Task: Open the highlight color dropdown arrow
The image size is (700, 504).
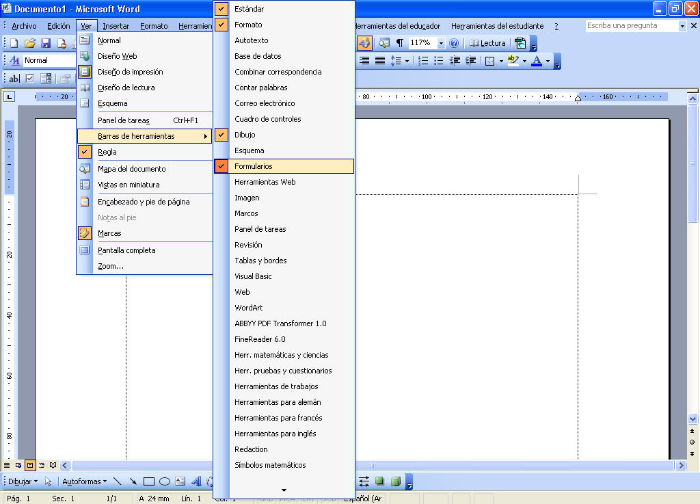Action: point(524,61)
